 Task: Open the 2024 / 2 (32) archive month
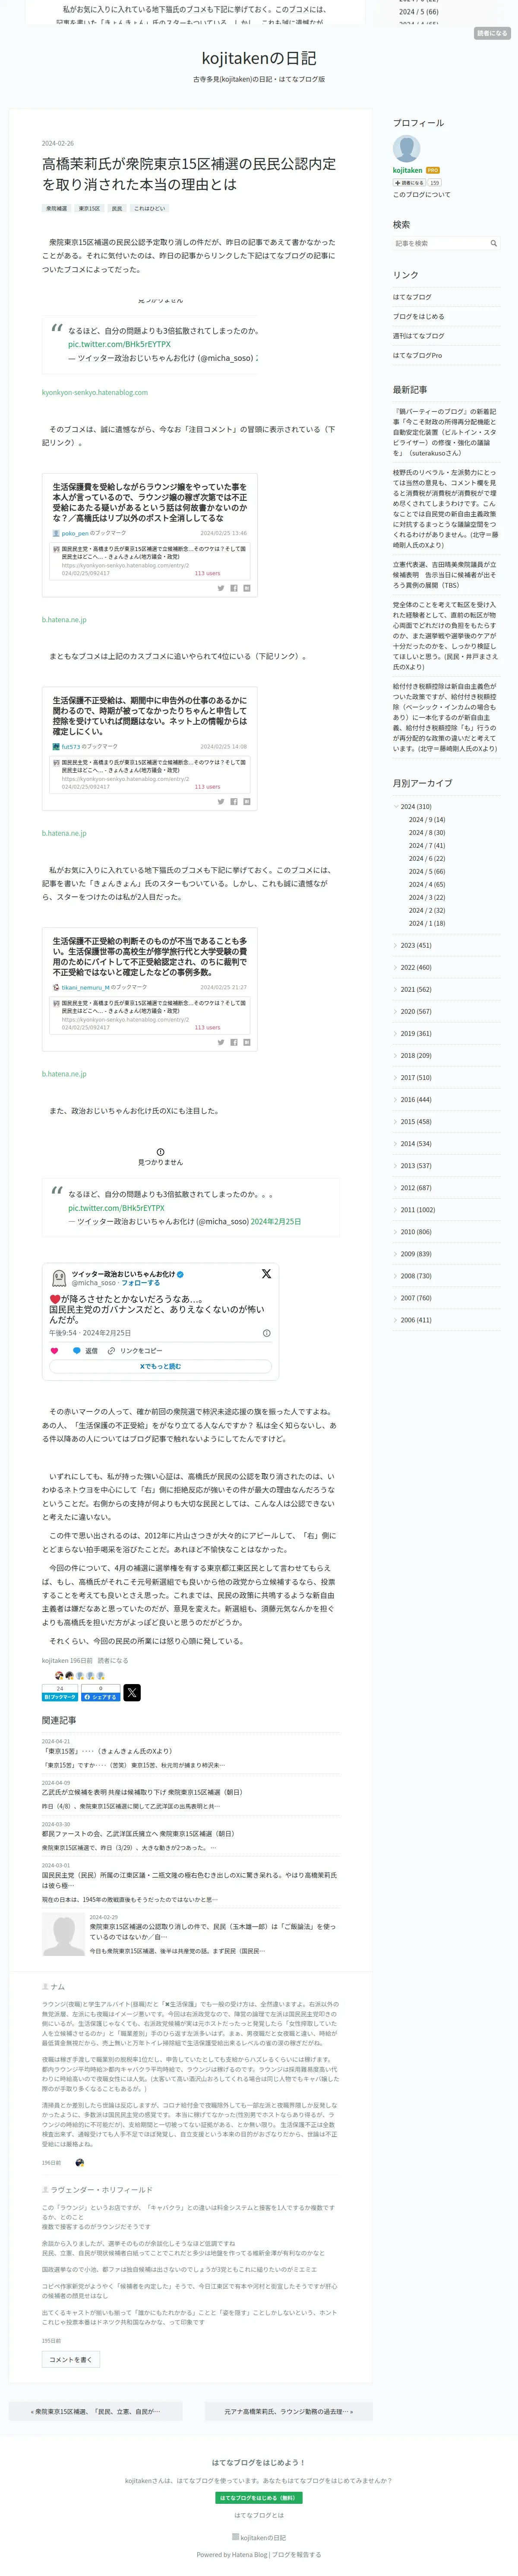tap(427, 910)
